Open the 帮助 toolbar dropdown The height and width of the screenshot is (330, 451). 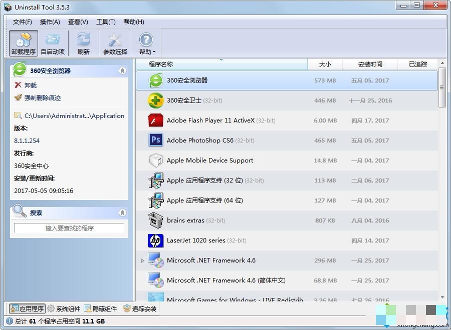[x=146, y=43]
